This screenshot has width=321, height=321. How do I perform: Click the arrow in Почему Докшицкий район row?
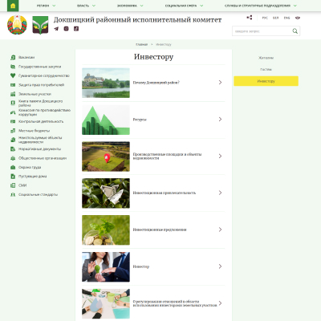[220, 83]
